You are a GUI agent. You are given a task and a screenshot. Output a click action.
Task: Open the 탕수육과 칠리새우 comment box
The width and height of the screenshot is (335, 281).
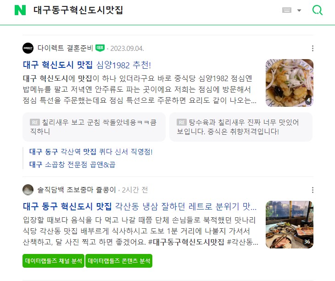click(241, 127)
